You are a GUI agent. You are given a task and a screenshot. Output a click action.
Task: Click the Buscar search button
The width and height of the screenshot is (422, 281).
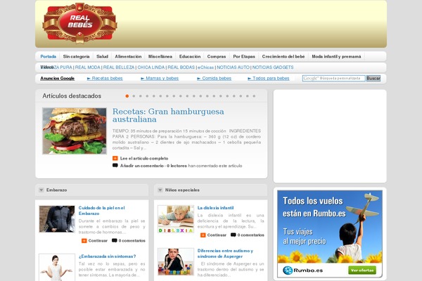pyautogui.click(x=373, y=78)
